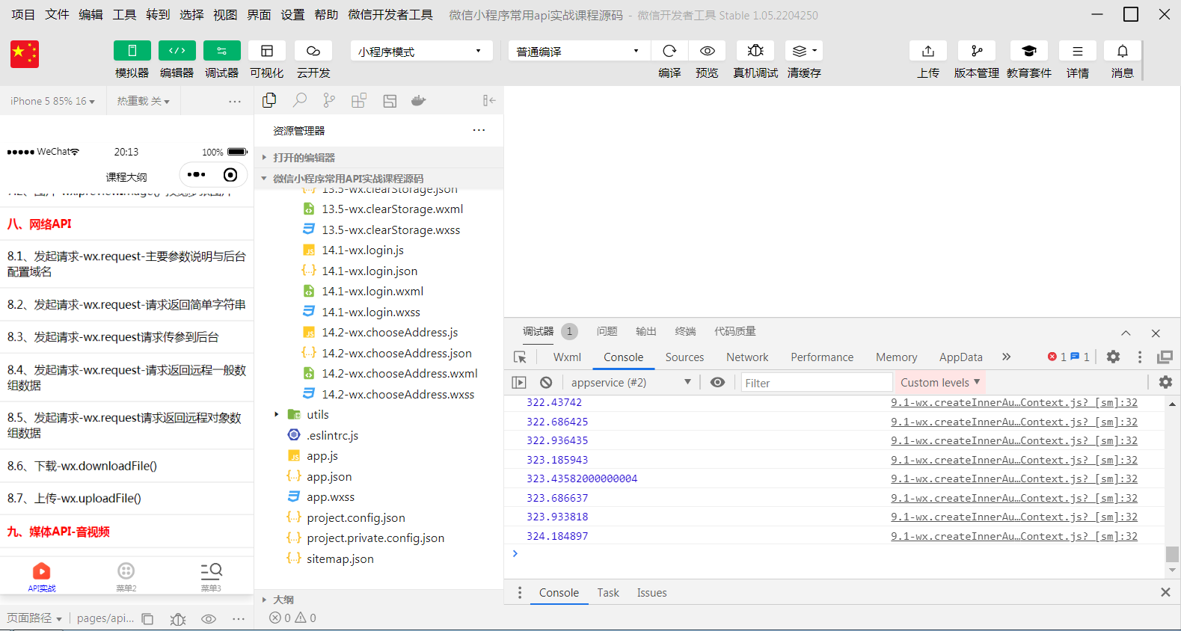1181x631 pixels.
Task: Switch to the Issues drawer tab
Action: (651, 593)
